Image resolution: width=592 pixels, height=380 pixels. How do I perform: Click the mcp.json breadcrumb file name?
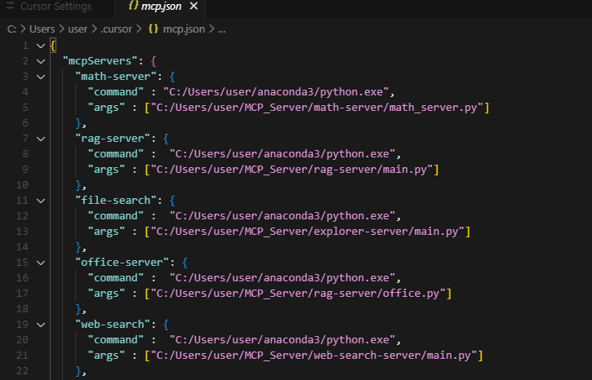pos(185,29)
